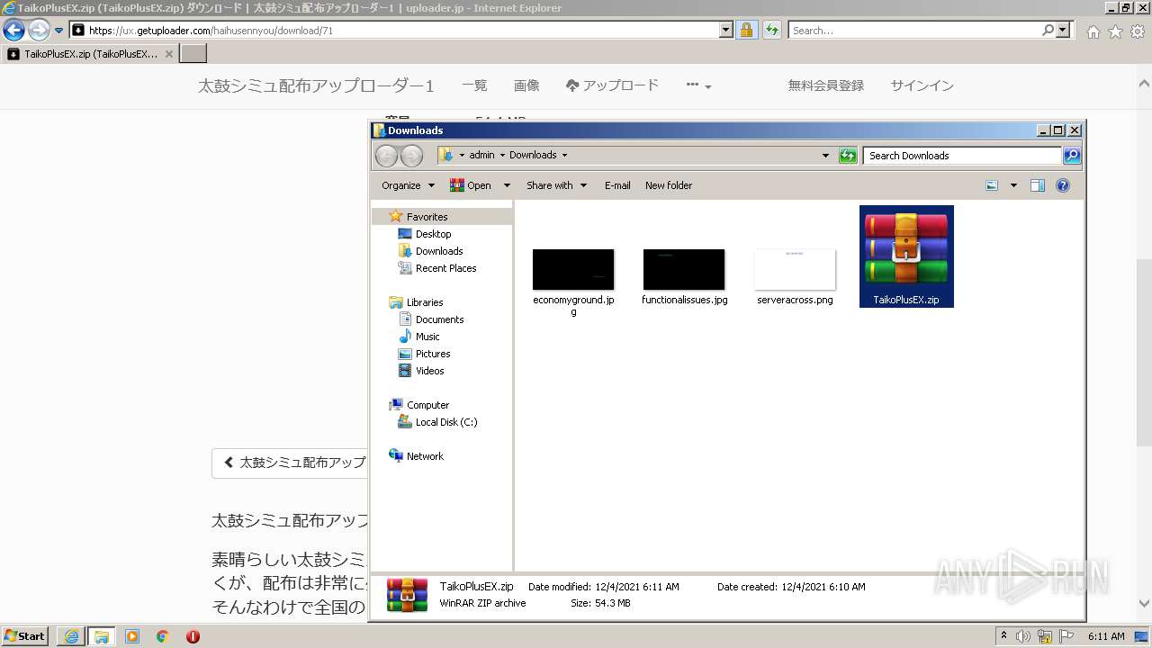Click the back link button on webpage
This screenshot has width=1152, height=648.
coord(290,463)
